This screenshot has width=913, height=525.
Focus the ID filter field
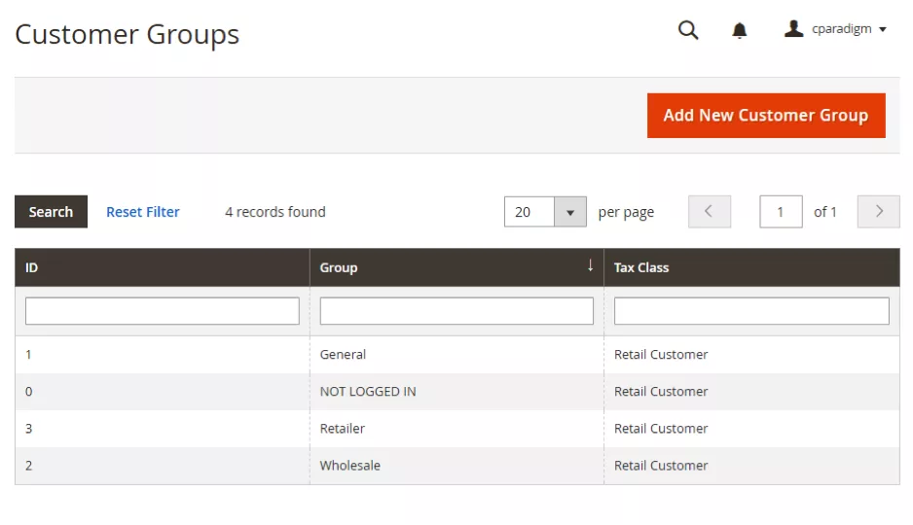click(x=163, y=311)
